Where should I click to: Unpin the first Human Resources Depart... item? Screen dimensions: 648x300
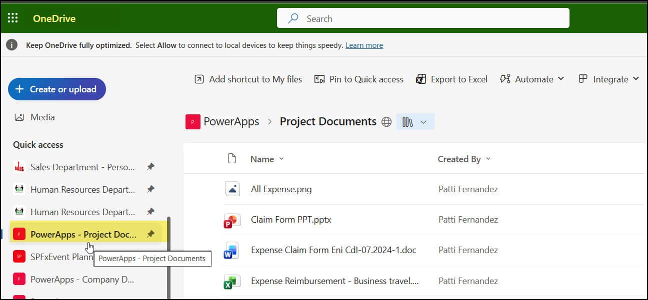pyautogui.click(x=150, y=190)
